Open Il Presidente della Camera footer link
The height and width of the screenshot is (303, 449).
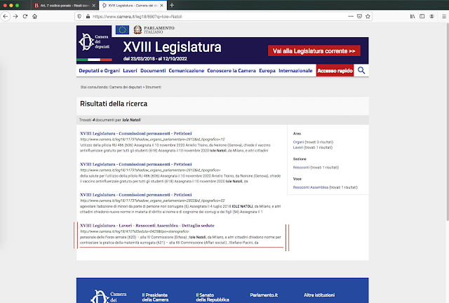click(x=155, y=297)
